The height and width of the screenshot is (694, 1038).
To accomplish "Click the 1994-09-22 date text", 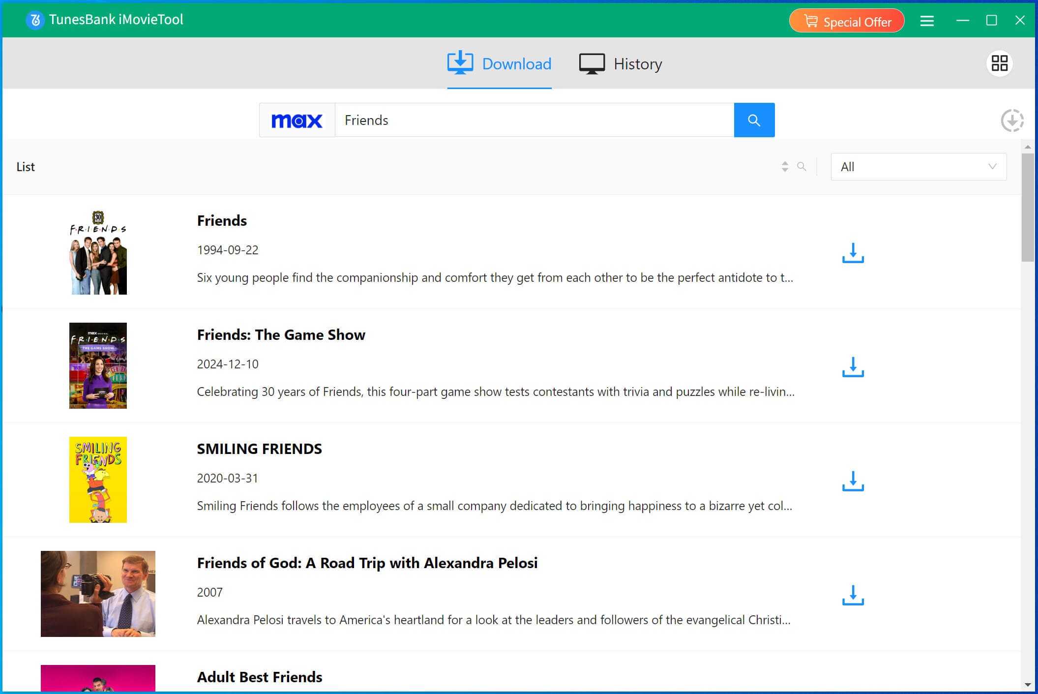I will click(228, 250).
